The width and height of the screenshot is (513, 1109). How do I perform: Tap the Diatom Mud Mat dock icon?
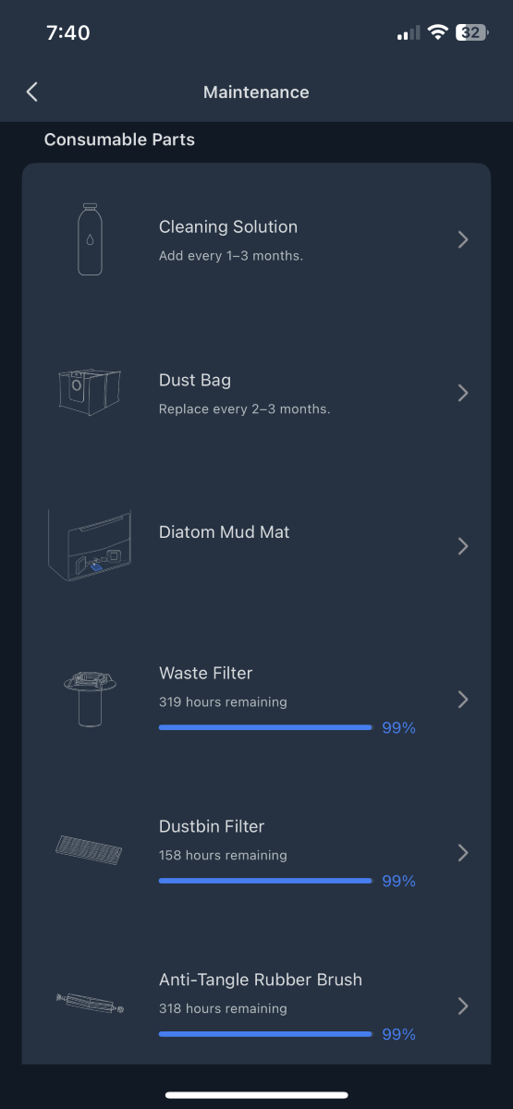[90, 545]
